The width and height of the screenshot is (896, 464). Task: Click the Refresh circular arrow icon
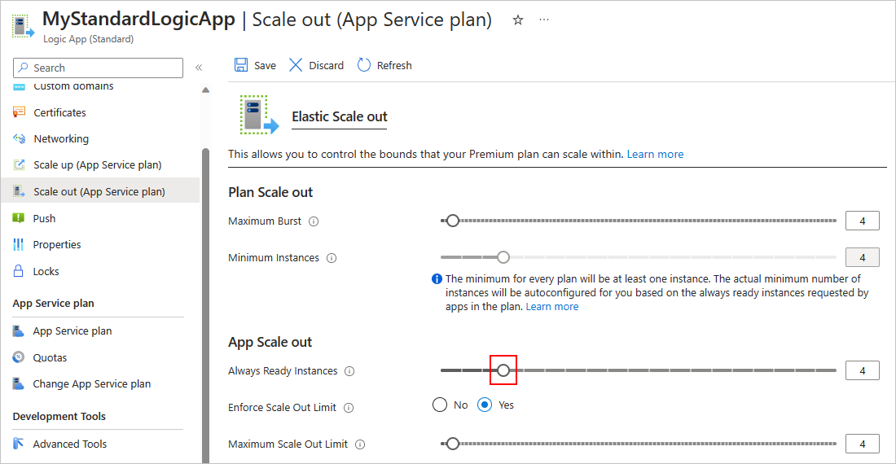tap(364, 65)
